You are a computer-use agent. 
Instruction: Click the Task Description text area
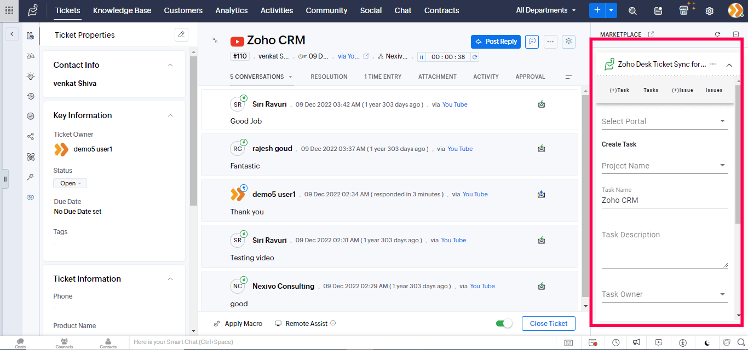pyautogui.click(x=665, y=248)
